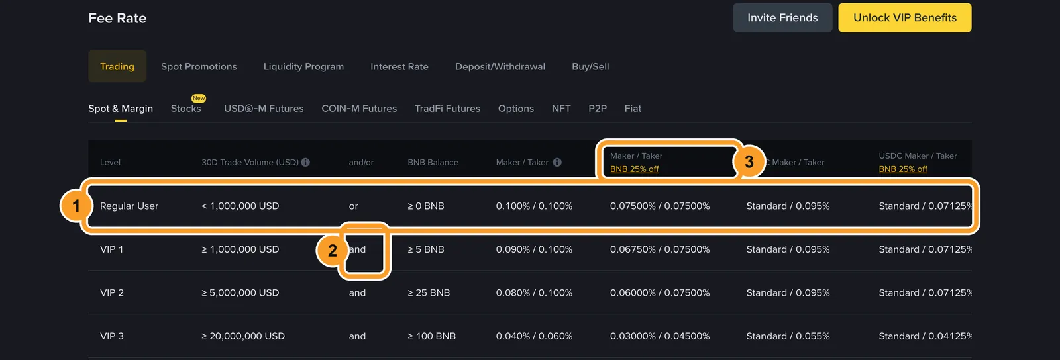Click the ≥ 0 BNB balance cell
This screenshot has height=360, width=1060.
(426, 206)
